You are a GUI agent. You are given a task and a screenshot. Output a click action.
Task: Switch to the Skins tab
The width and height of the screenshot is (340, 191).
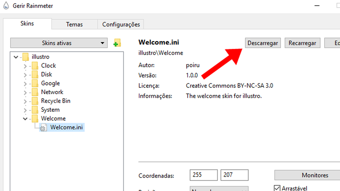point(27,24)
